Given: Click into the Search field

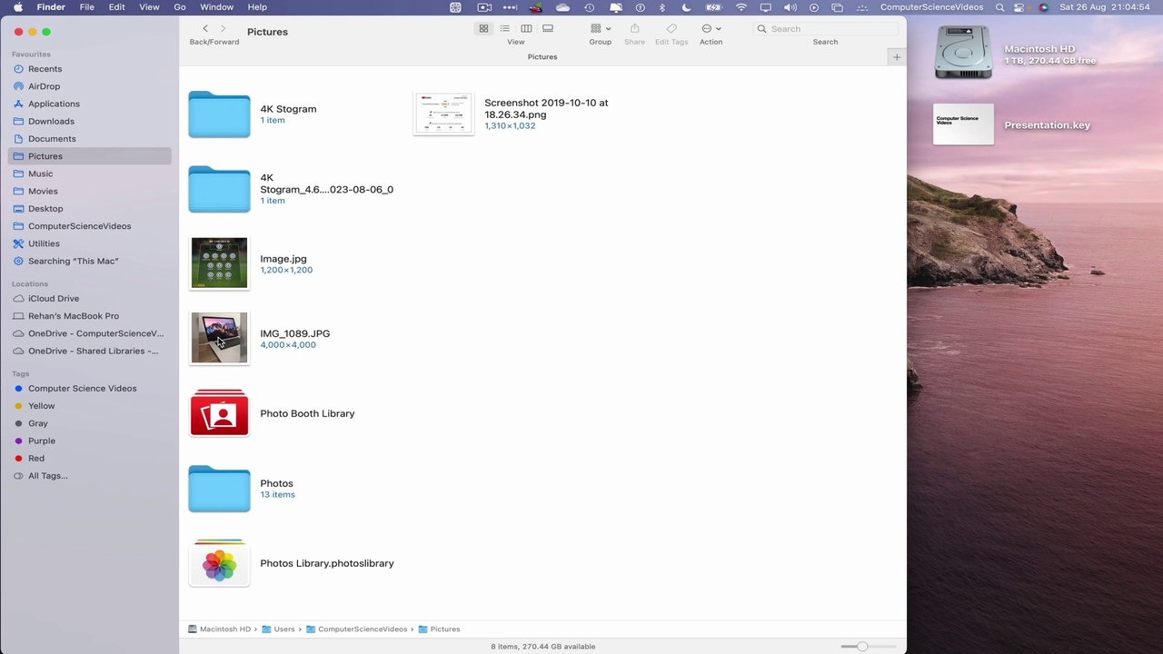Looking at the screenshot, I should [825, 29].
